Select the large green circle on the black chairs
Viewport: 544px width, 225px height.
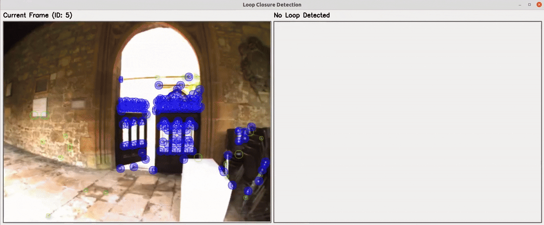[238, 154]
